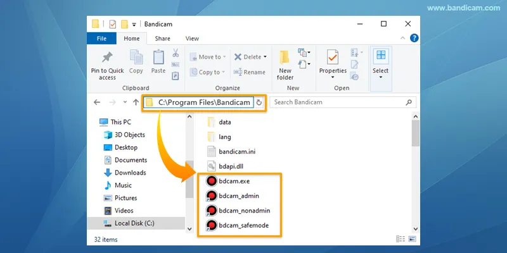507x253 pixels.
Task: Open recent locations dropdown chevron
Action: (125, 102)
